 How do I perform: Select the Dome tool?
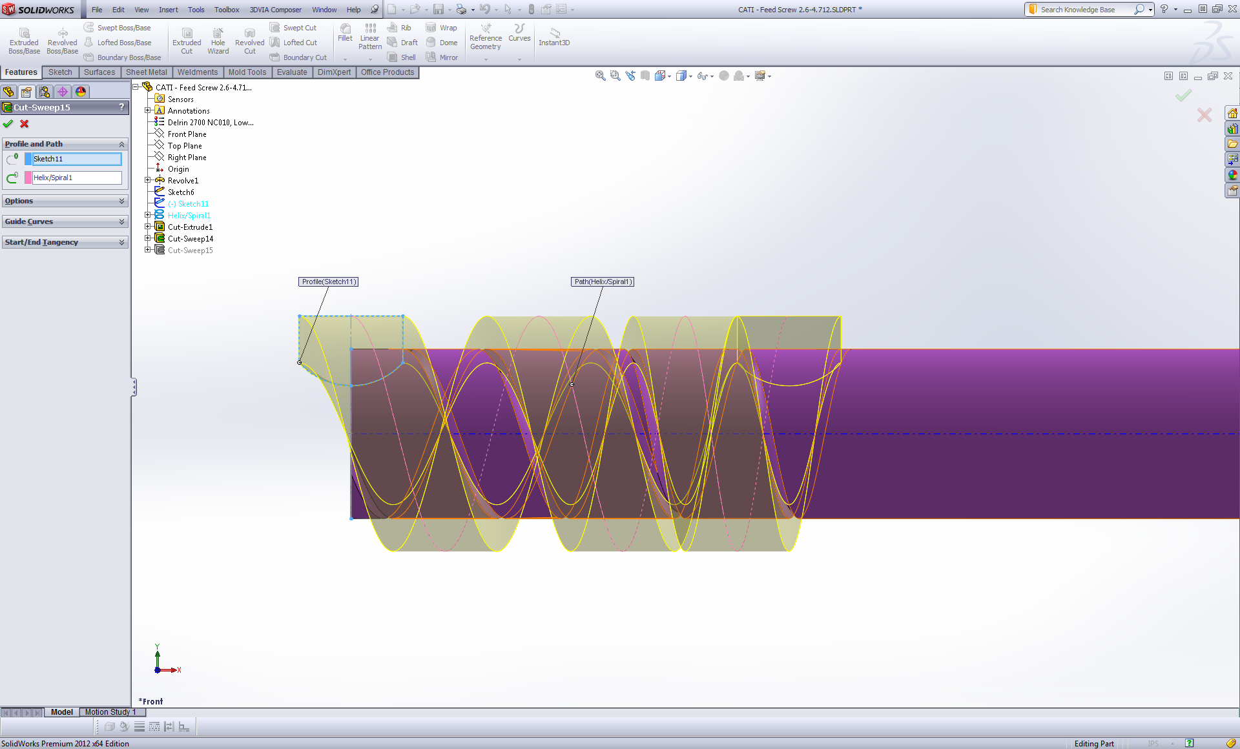coord(441,43)
